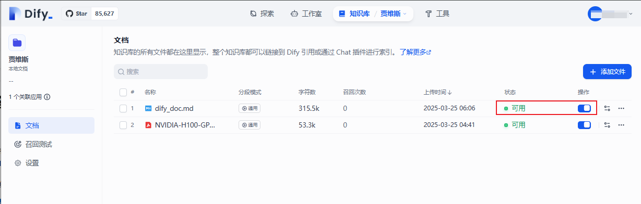Screen dimensions: 641x204
Task: Click the 召回次数 column header
Action: 354,92
